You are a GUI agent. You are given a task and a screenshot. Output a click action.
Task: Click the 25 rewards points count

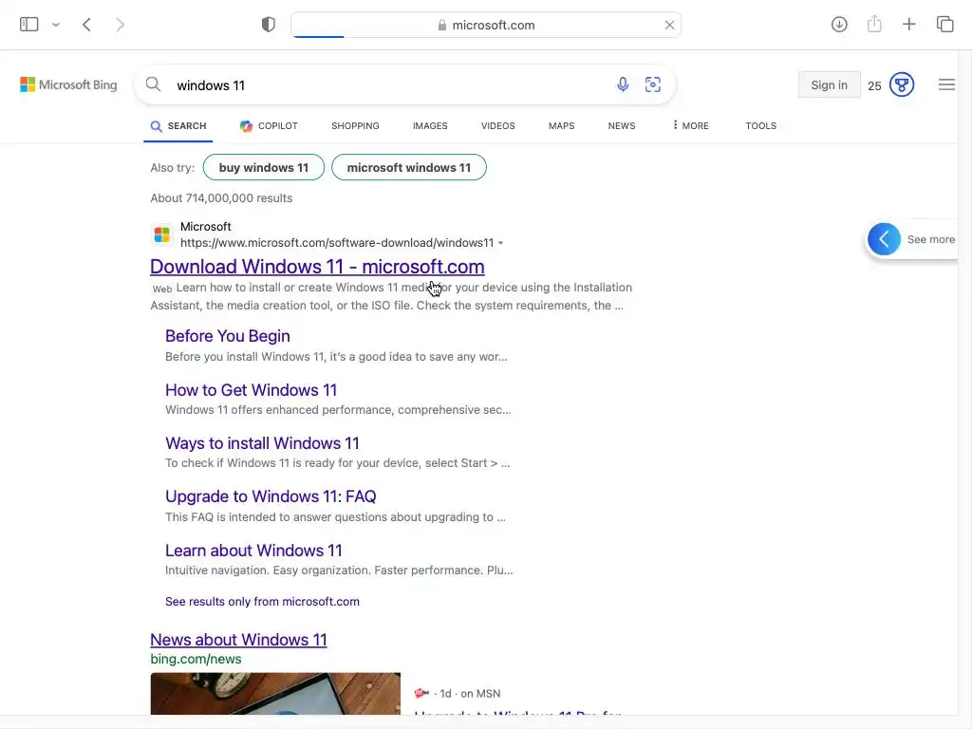click(874, 86)
